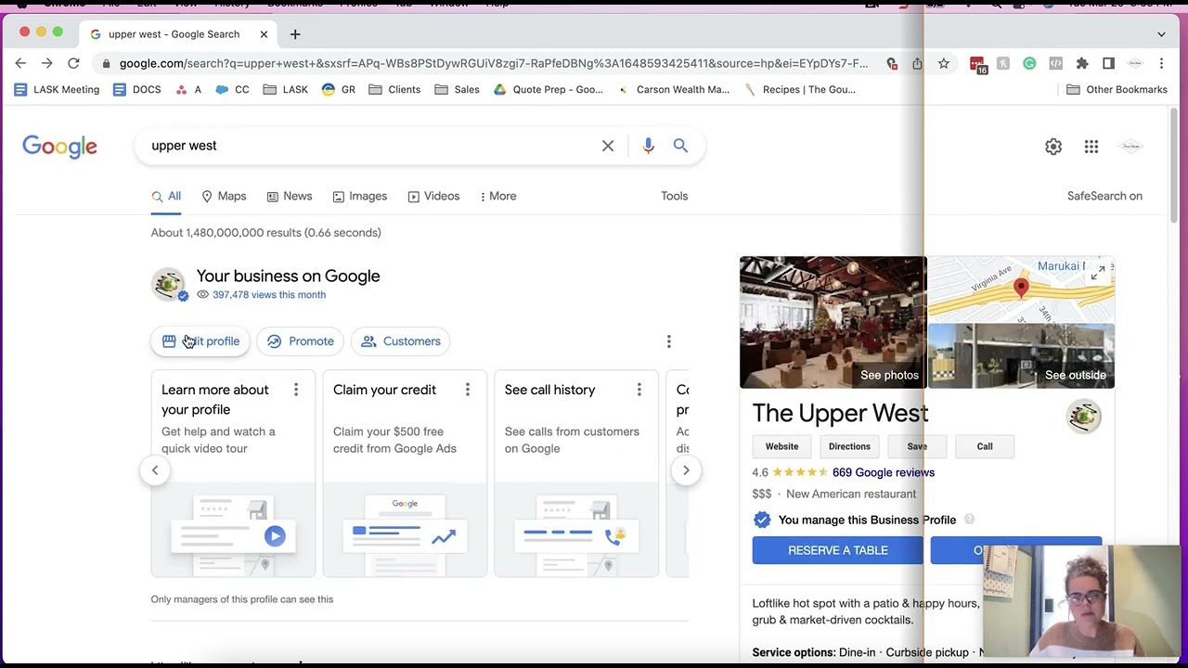Screen dimensions: 1188x668
Task: Open Chrome extensions puzzle icon
Action: (1082, 63)
